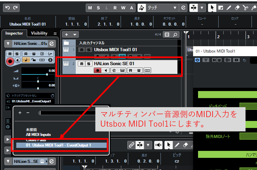Click the 除外MIDIノート label in plugin
The height and width of the screenshot is (170, 257).
[218, 137]
